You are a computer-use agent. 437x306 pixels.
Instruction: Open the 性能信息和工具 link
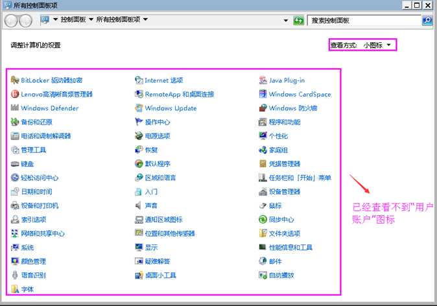(x=290, y=248)
